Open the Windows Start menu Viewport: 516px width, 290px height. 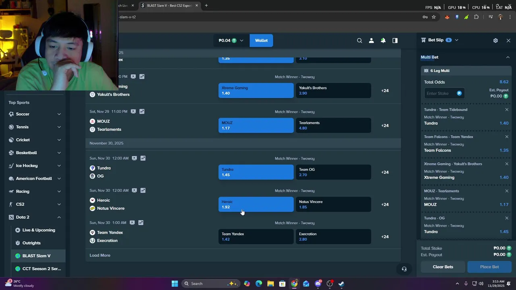click(175, 284)
